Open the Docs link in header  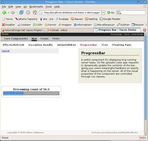tap(127, 34)
